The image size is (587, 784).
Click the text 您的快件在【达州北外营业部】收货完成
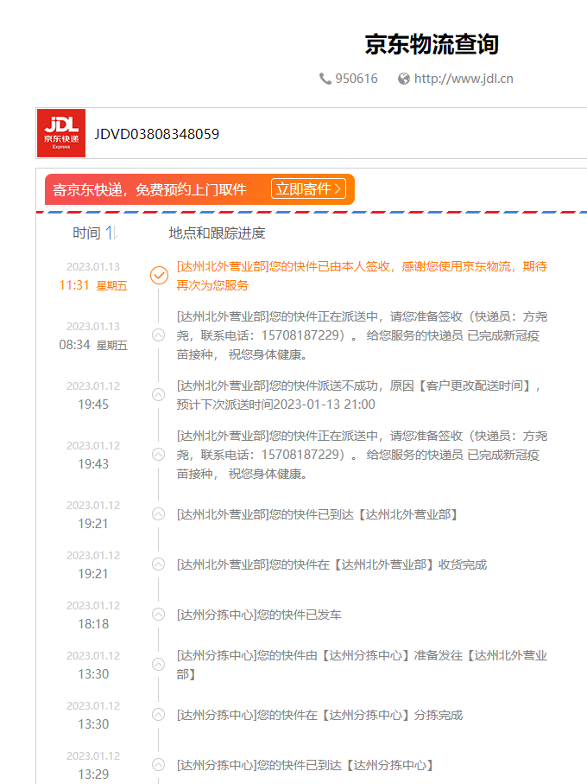click(x=378, y=565)
